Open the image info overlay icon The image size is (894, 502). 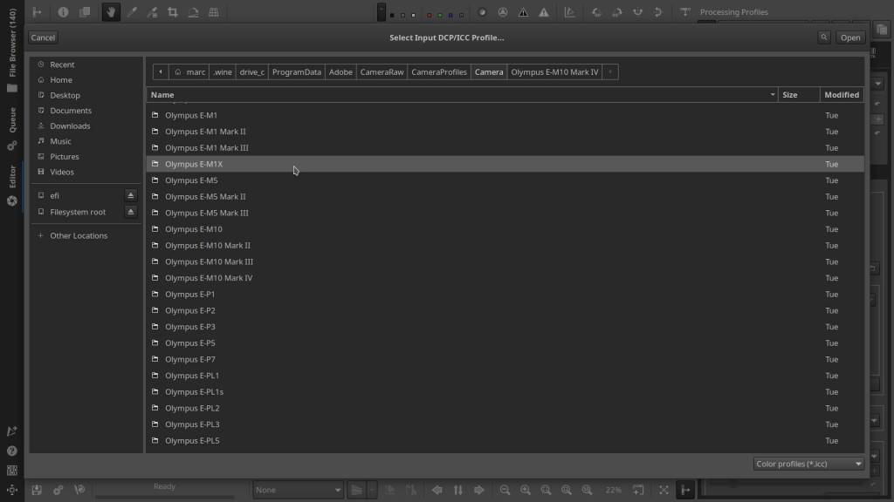coord(63,12)
